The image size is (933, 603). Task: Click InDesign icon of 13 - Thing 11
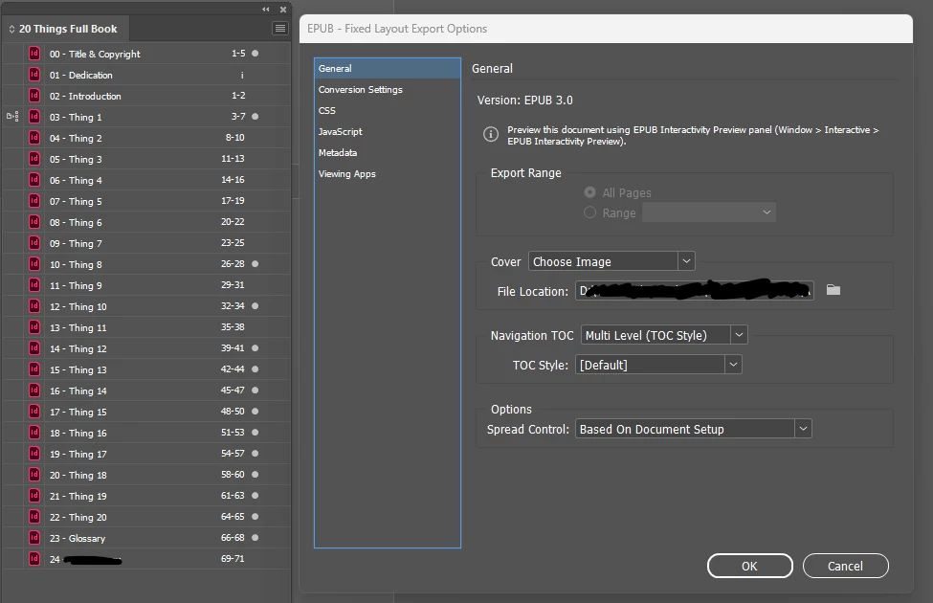(34, 326)
